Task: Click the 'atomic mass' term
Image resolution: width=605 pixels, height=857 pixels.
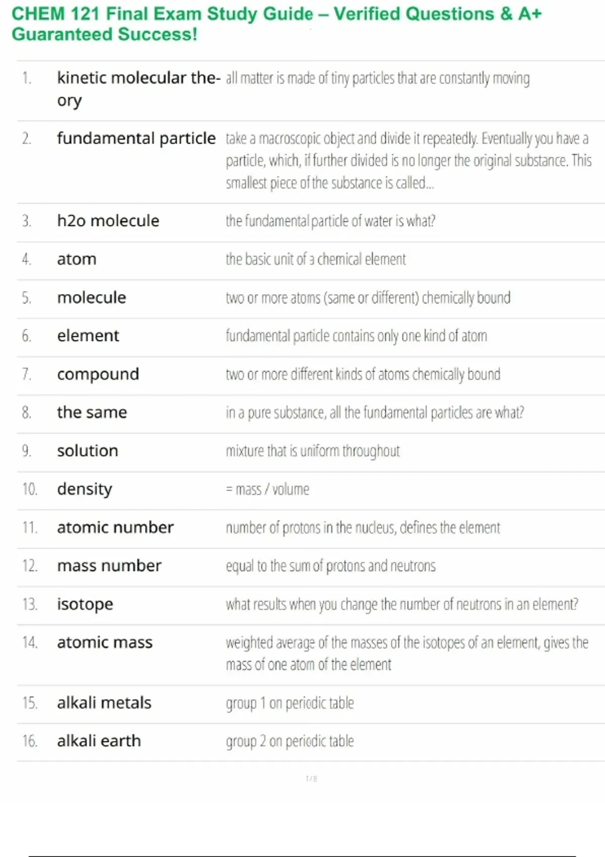Action: [104, 642]
